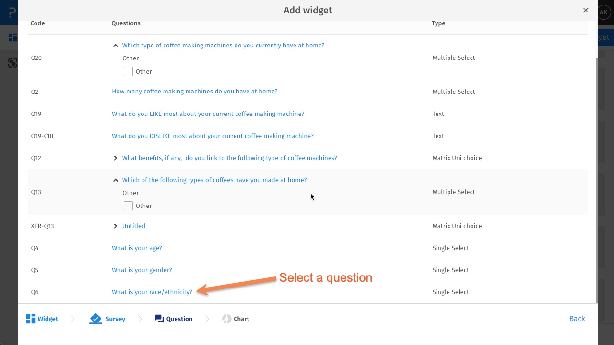Expand the Q12 benefits matrix question

tap(115, 158)
